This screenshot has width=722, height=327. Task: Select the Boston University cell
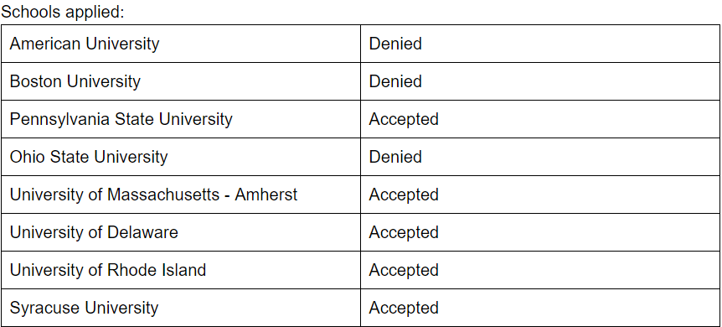[x=181, y=81]
